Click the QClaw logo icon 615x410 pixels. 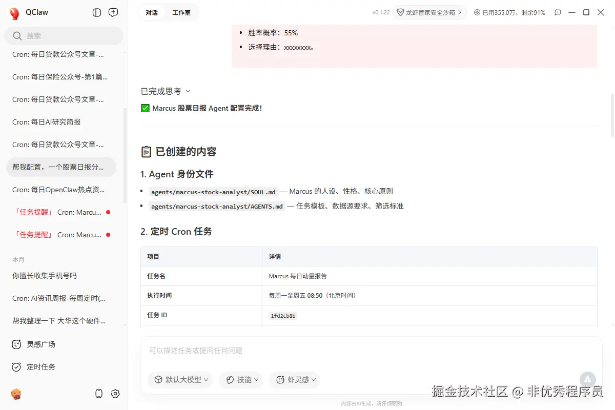coord(14,13)
